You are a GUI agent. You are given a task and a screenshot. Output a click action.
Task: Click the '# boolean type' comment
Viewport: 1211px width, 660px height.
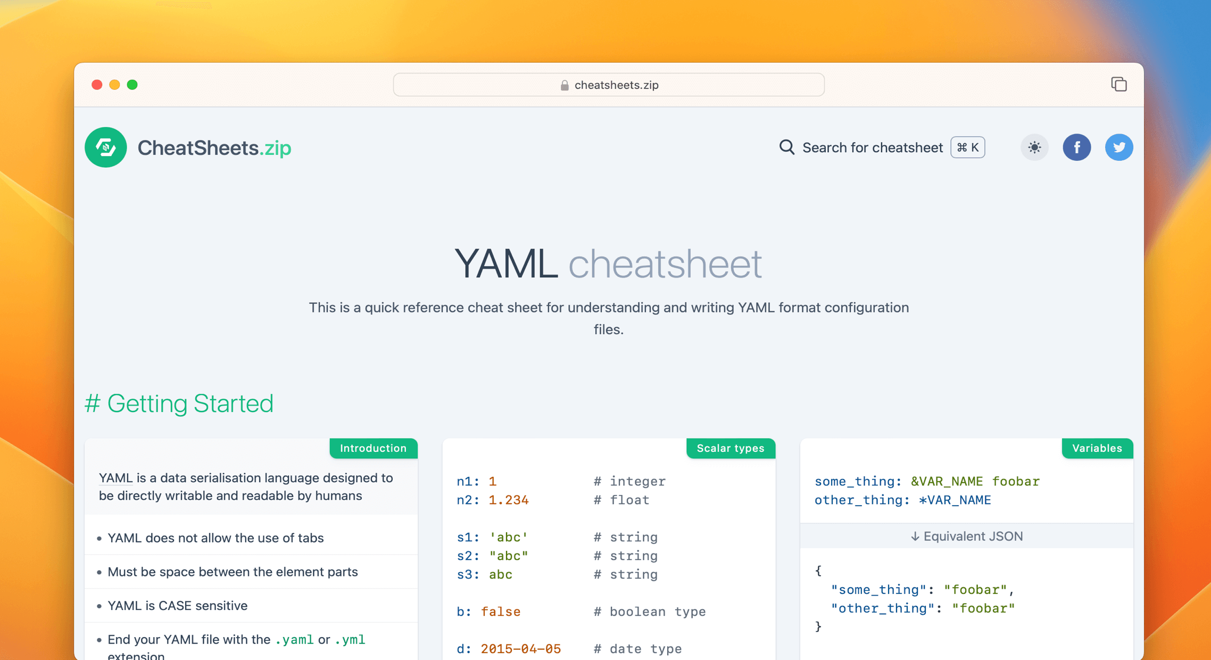tap(650, 612)
